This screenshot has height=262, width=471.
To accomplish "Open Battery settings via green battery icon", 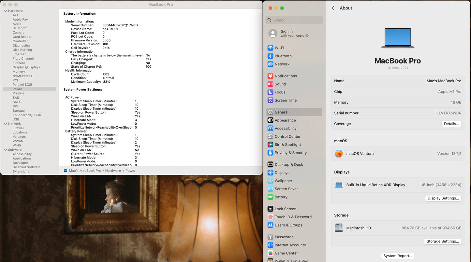I will [270, 197].
